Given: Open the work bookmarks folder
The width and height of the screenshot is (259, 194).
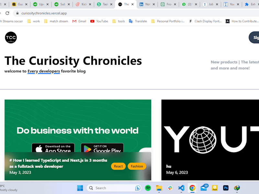Looking at the screenshot, I should point(34,21).
